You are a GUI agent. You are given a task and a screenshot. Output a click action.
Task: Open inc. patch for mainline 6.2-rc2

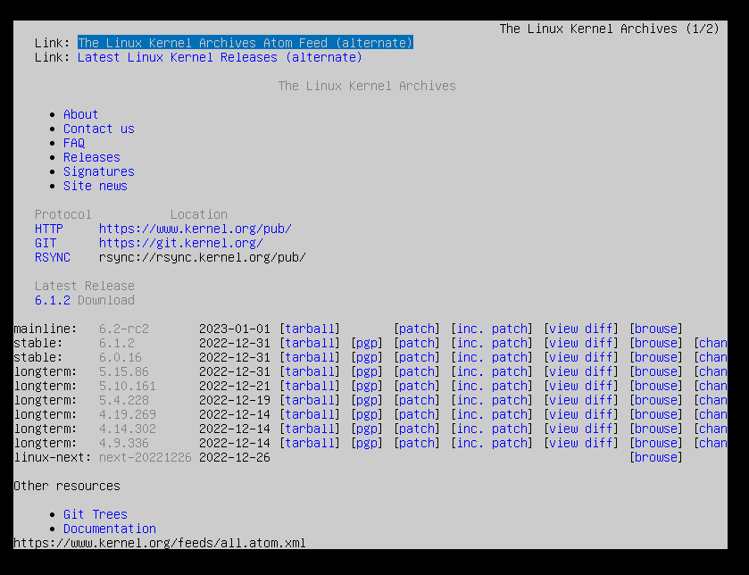click(x=492, y=329)
